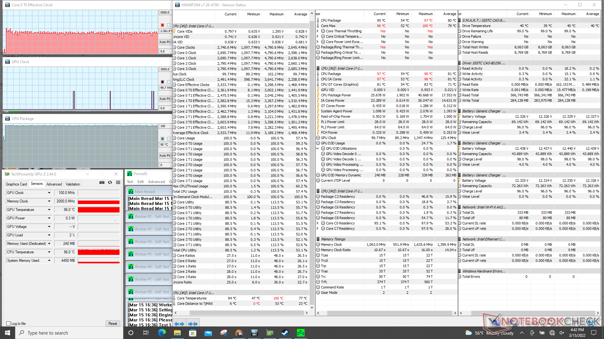Enable Log to file checkbox in GPU-Z

[8, 324]
